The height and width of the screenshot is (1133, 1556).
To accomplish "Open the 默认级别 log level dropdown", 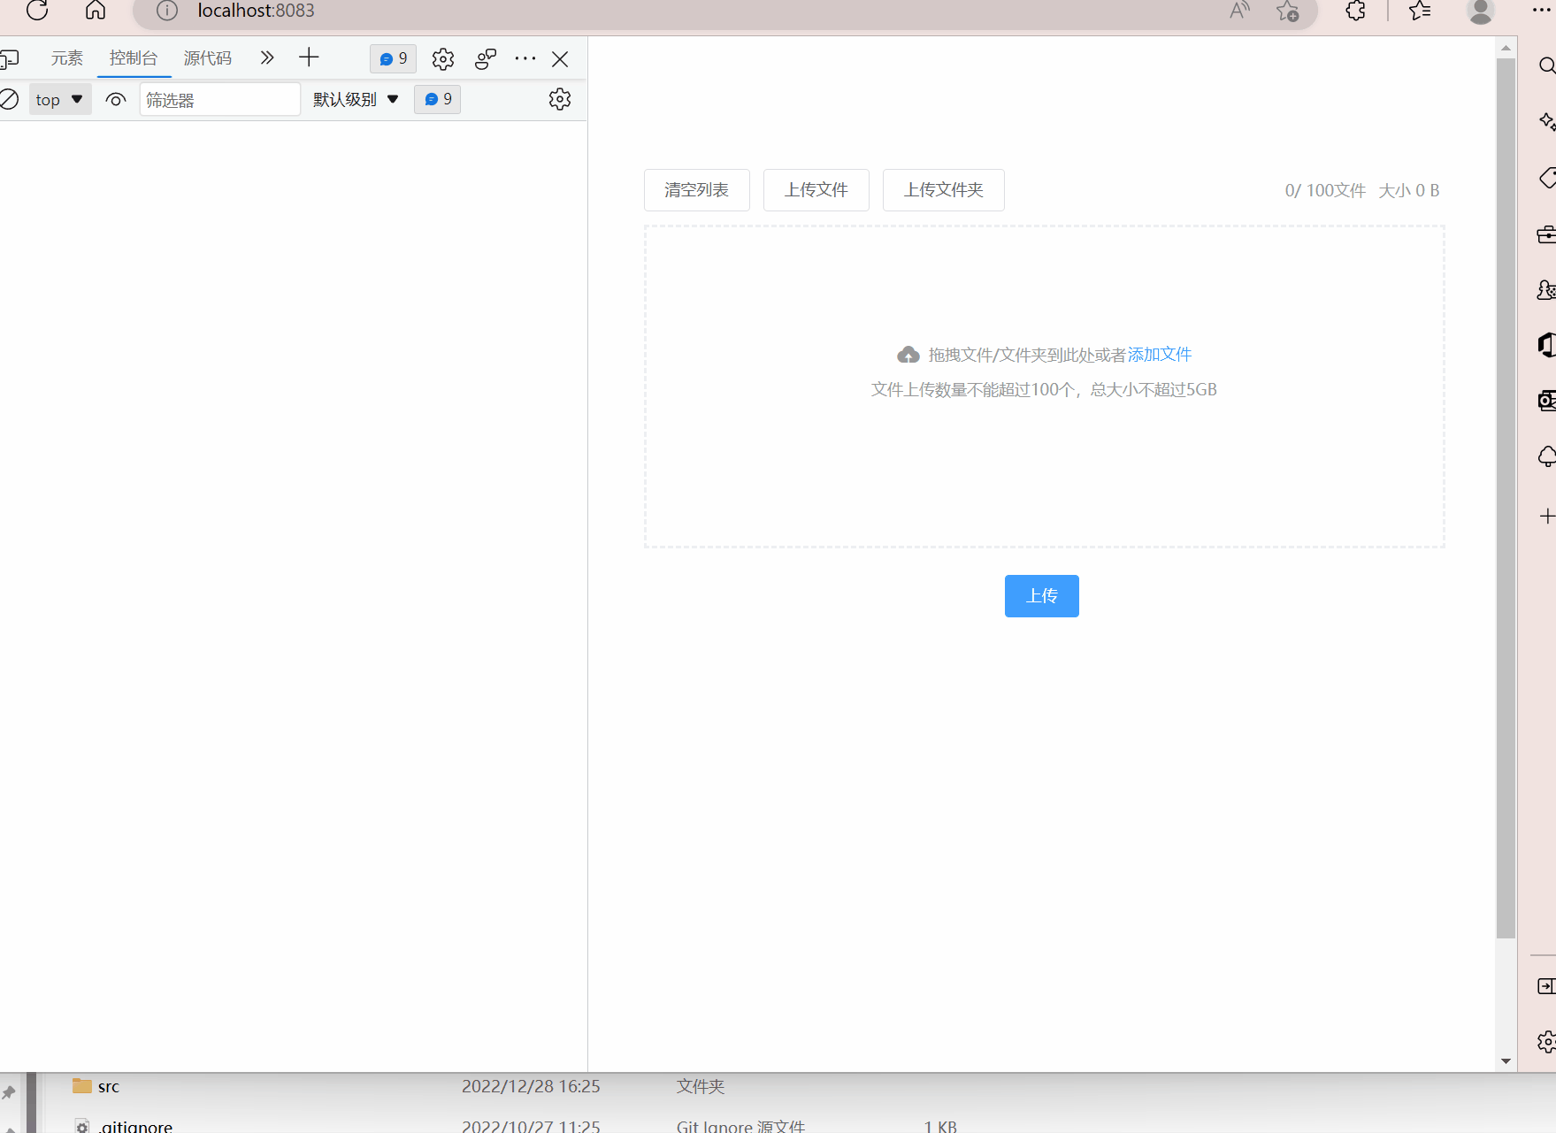I will tap(356, 100).
